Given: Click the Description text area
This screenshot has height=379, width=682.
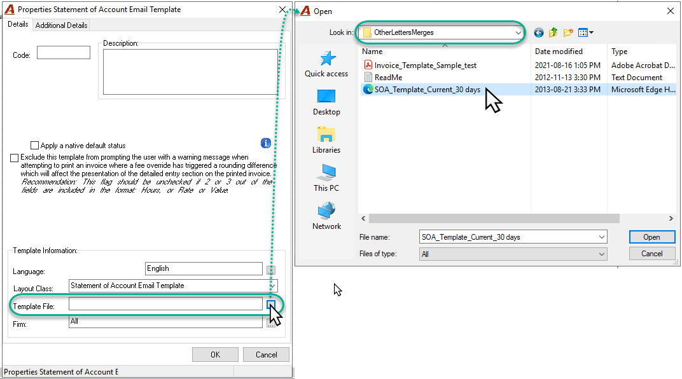Looking at the screenshot, I should coord(190,72).
